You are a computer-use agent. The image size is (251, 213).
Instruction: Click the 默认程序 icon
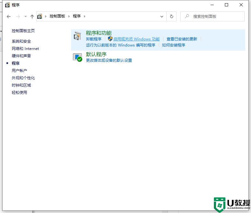click(x=77, y=57)
